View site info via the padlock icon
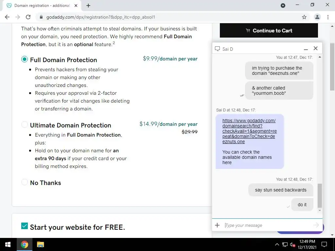The height and width of the screenshot is (251, 335). [x=41, y=17]
